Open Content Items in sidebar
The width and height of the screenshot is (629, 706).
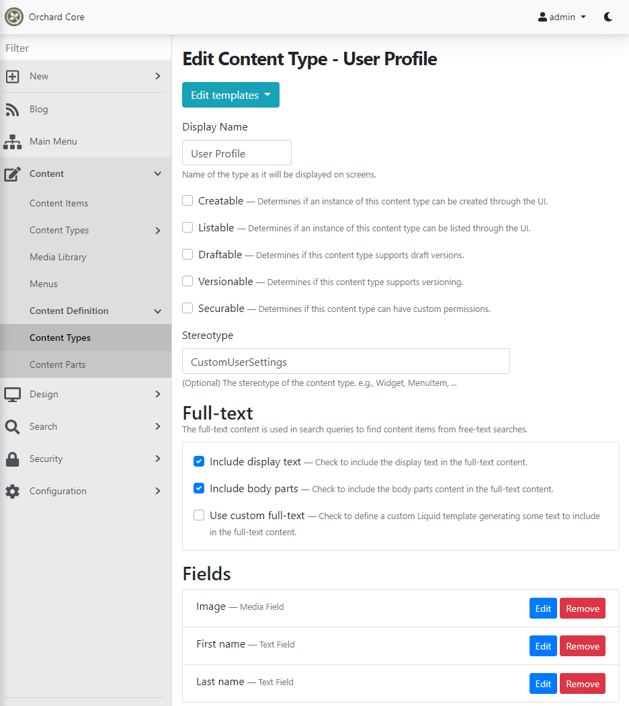click(85, 204)
